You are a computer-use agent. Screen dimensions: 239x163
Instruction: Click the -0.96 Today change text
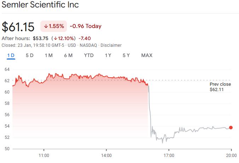[85, 26]
